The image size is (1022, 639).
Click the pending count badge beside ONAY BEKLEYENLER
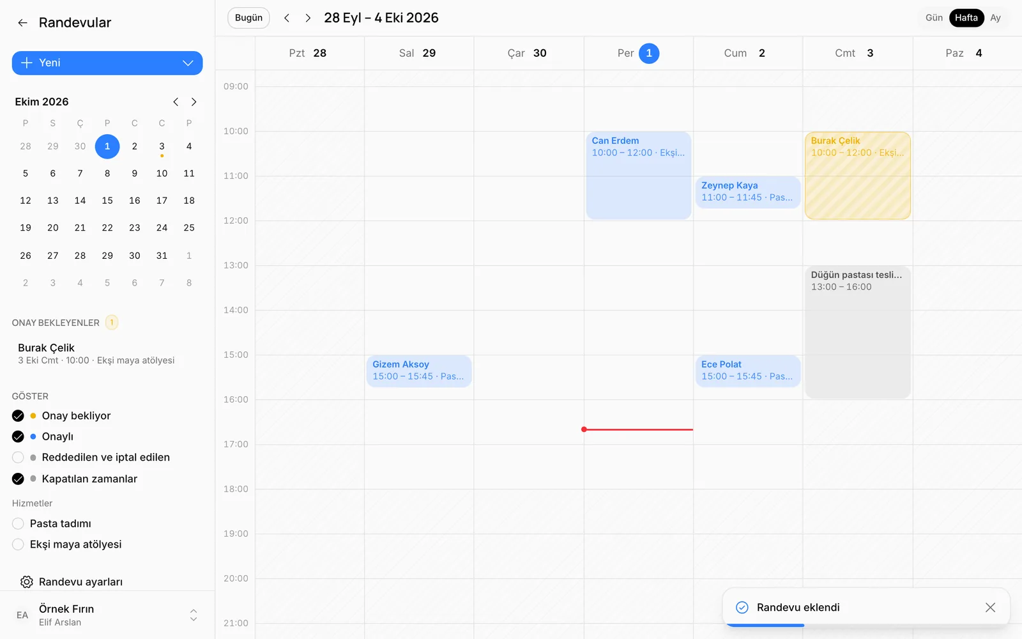coord(112,323)
